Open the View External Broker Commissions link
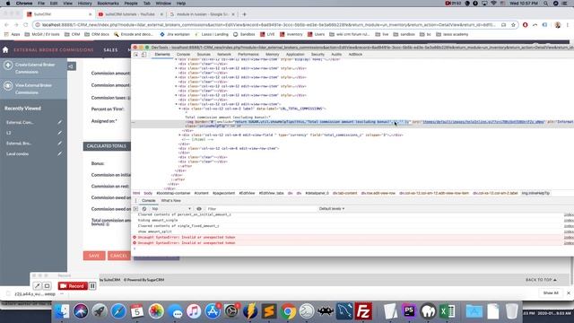 tap(33, 89)
